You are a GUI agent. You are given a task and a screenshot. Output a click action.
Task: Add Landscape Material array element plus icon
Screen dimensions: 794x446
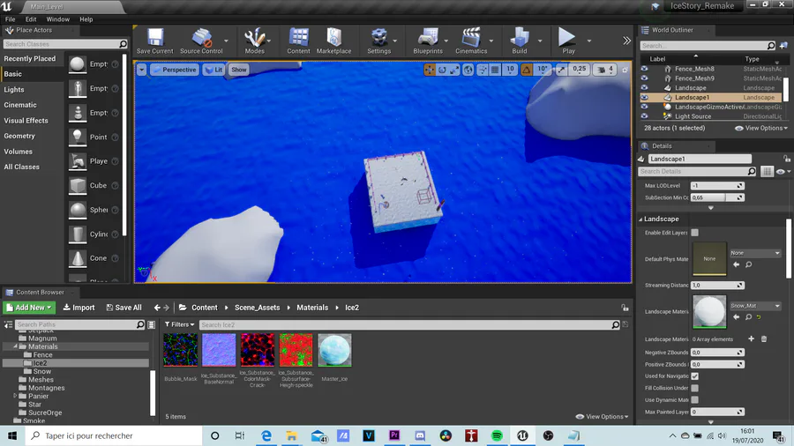pos(751,338)
